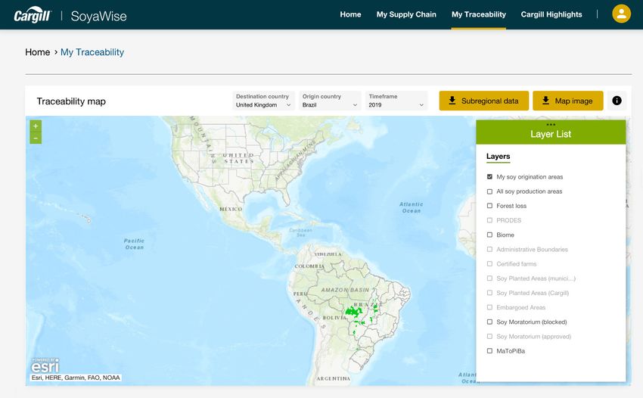The width and height of the screenshot is (643, 398).
Task: Toggle the Embargoed Areas checkbox
Action: click(489, 307)
